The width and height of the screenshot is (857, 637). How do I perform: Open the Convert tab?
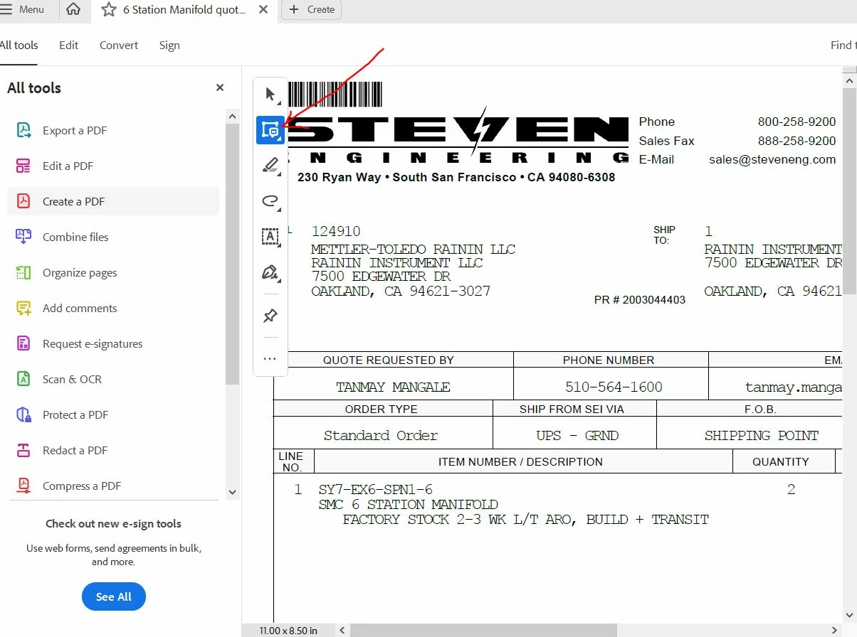pyautogui.click(x=119, y=45)
